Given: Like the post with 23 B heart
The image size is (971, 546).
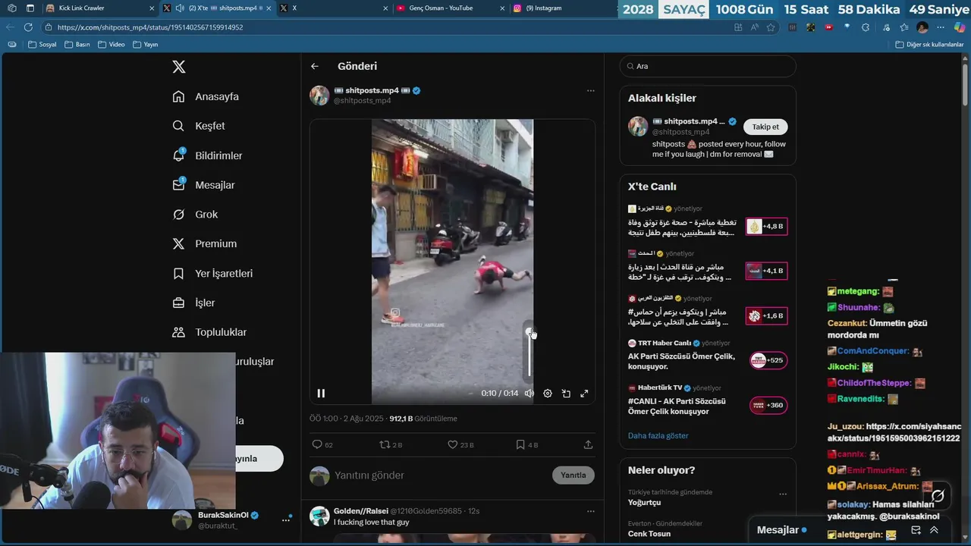Looking at the screenshot, I should 460,444.
